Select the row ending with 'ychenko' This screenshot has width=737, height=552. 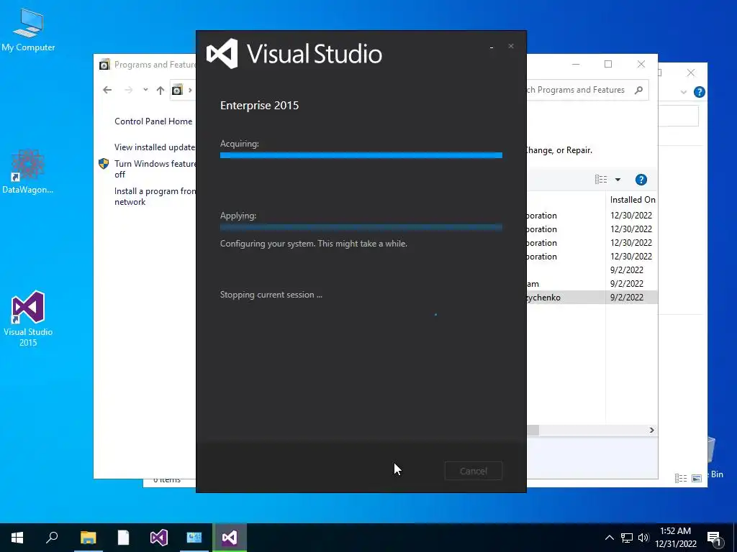(x=592, y=297)
